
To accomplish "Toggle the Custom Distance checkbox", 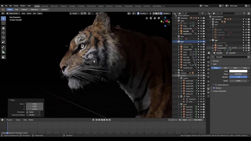I will [216, 85].
